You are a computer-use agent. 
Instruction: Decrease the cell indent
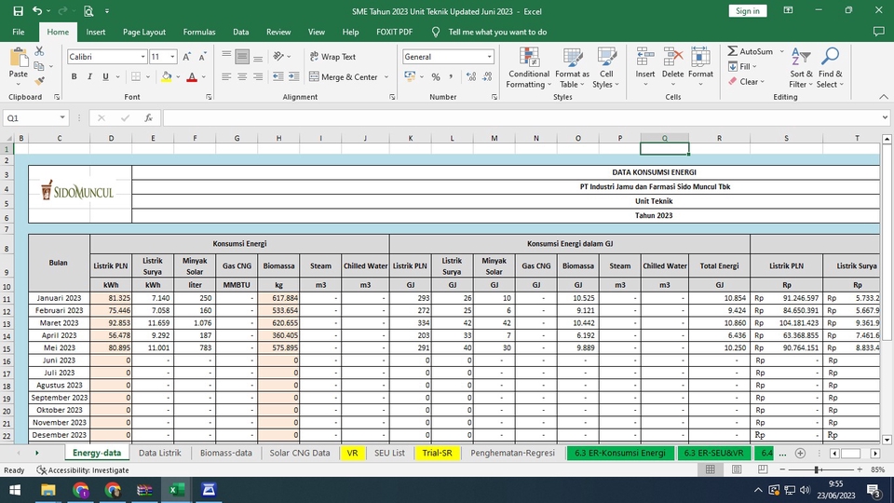[278, 76]
